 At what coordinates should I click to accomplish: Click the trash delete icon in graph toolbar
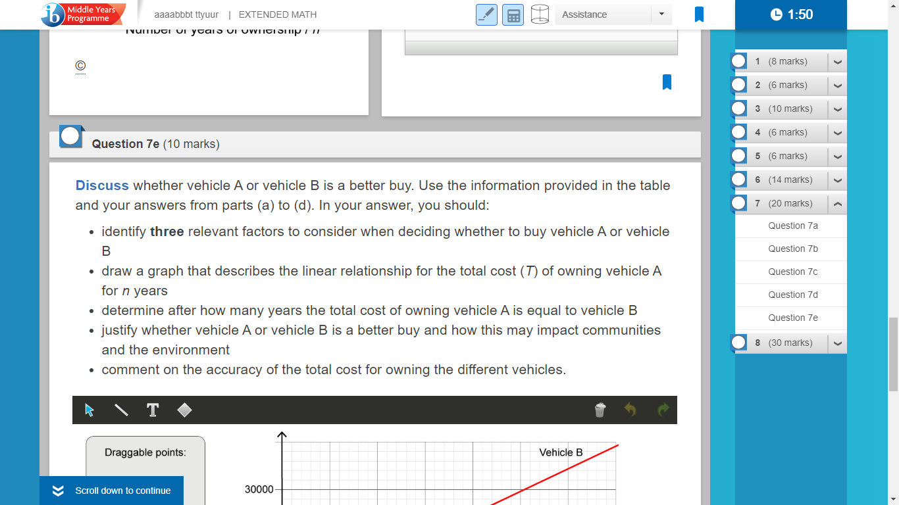tap(600, 410)
